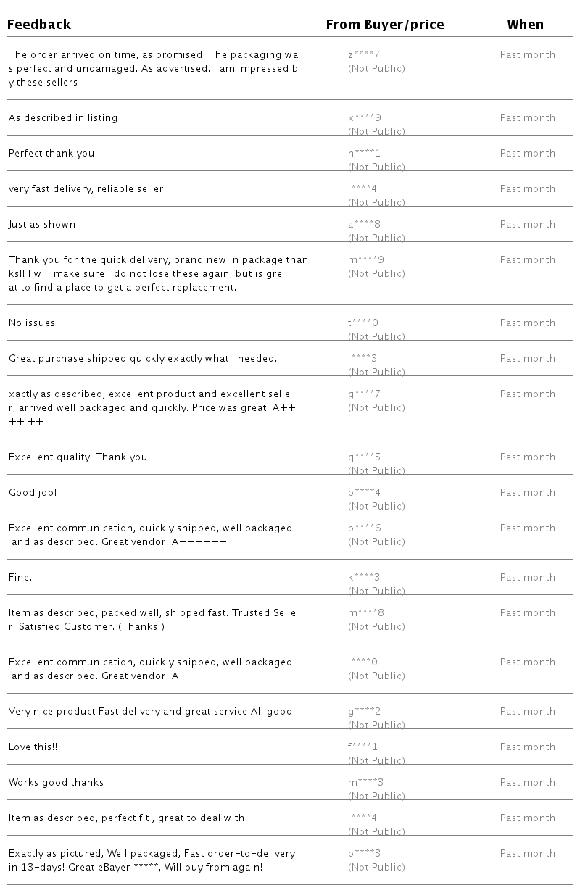Open buyer m****9 profile
Viewport: 580px width, 885px height.
pos(366,260)
